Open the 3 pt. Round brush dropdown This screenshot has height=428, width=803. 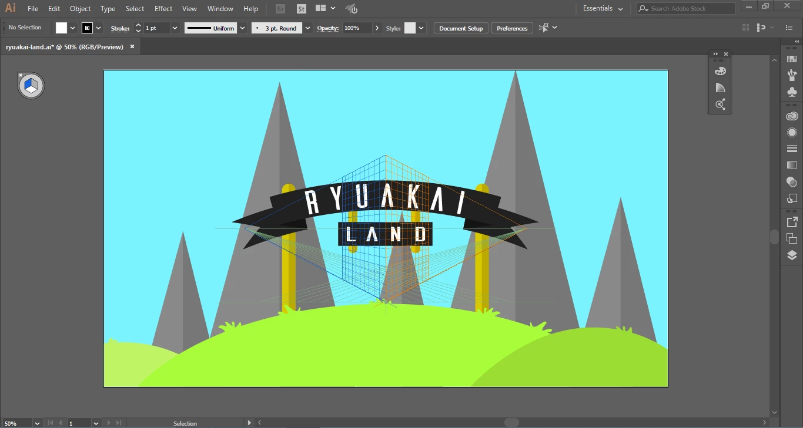(x=308, y=28)
